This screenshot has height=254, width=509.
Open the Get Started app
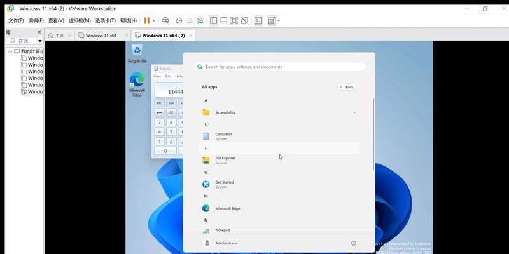pos(279,184)
